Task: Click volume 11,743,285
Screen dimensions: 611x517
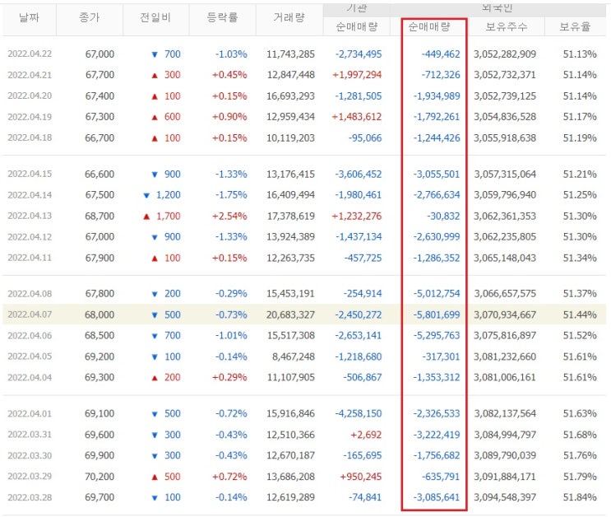Action: pos(290,54)
